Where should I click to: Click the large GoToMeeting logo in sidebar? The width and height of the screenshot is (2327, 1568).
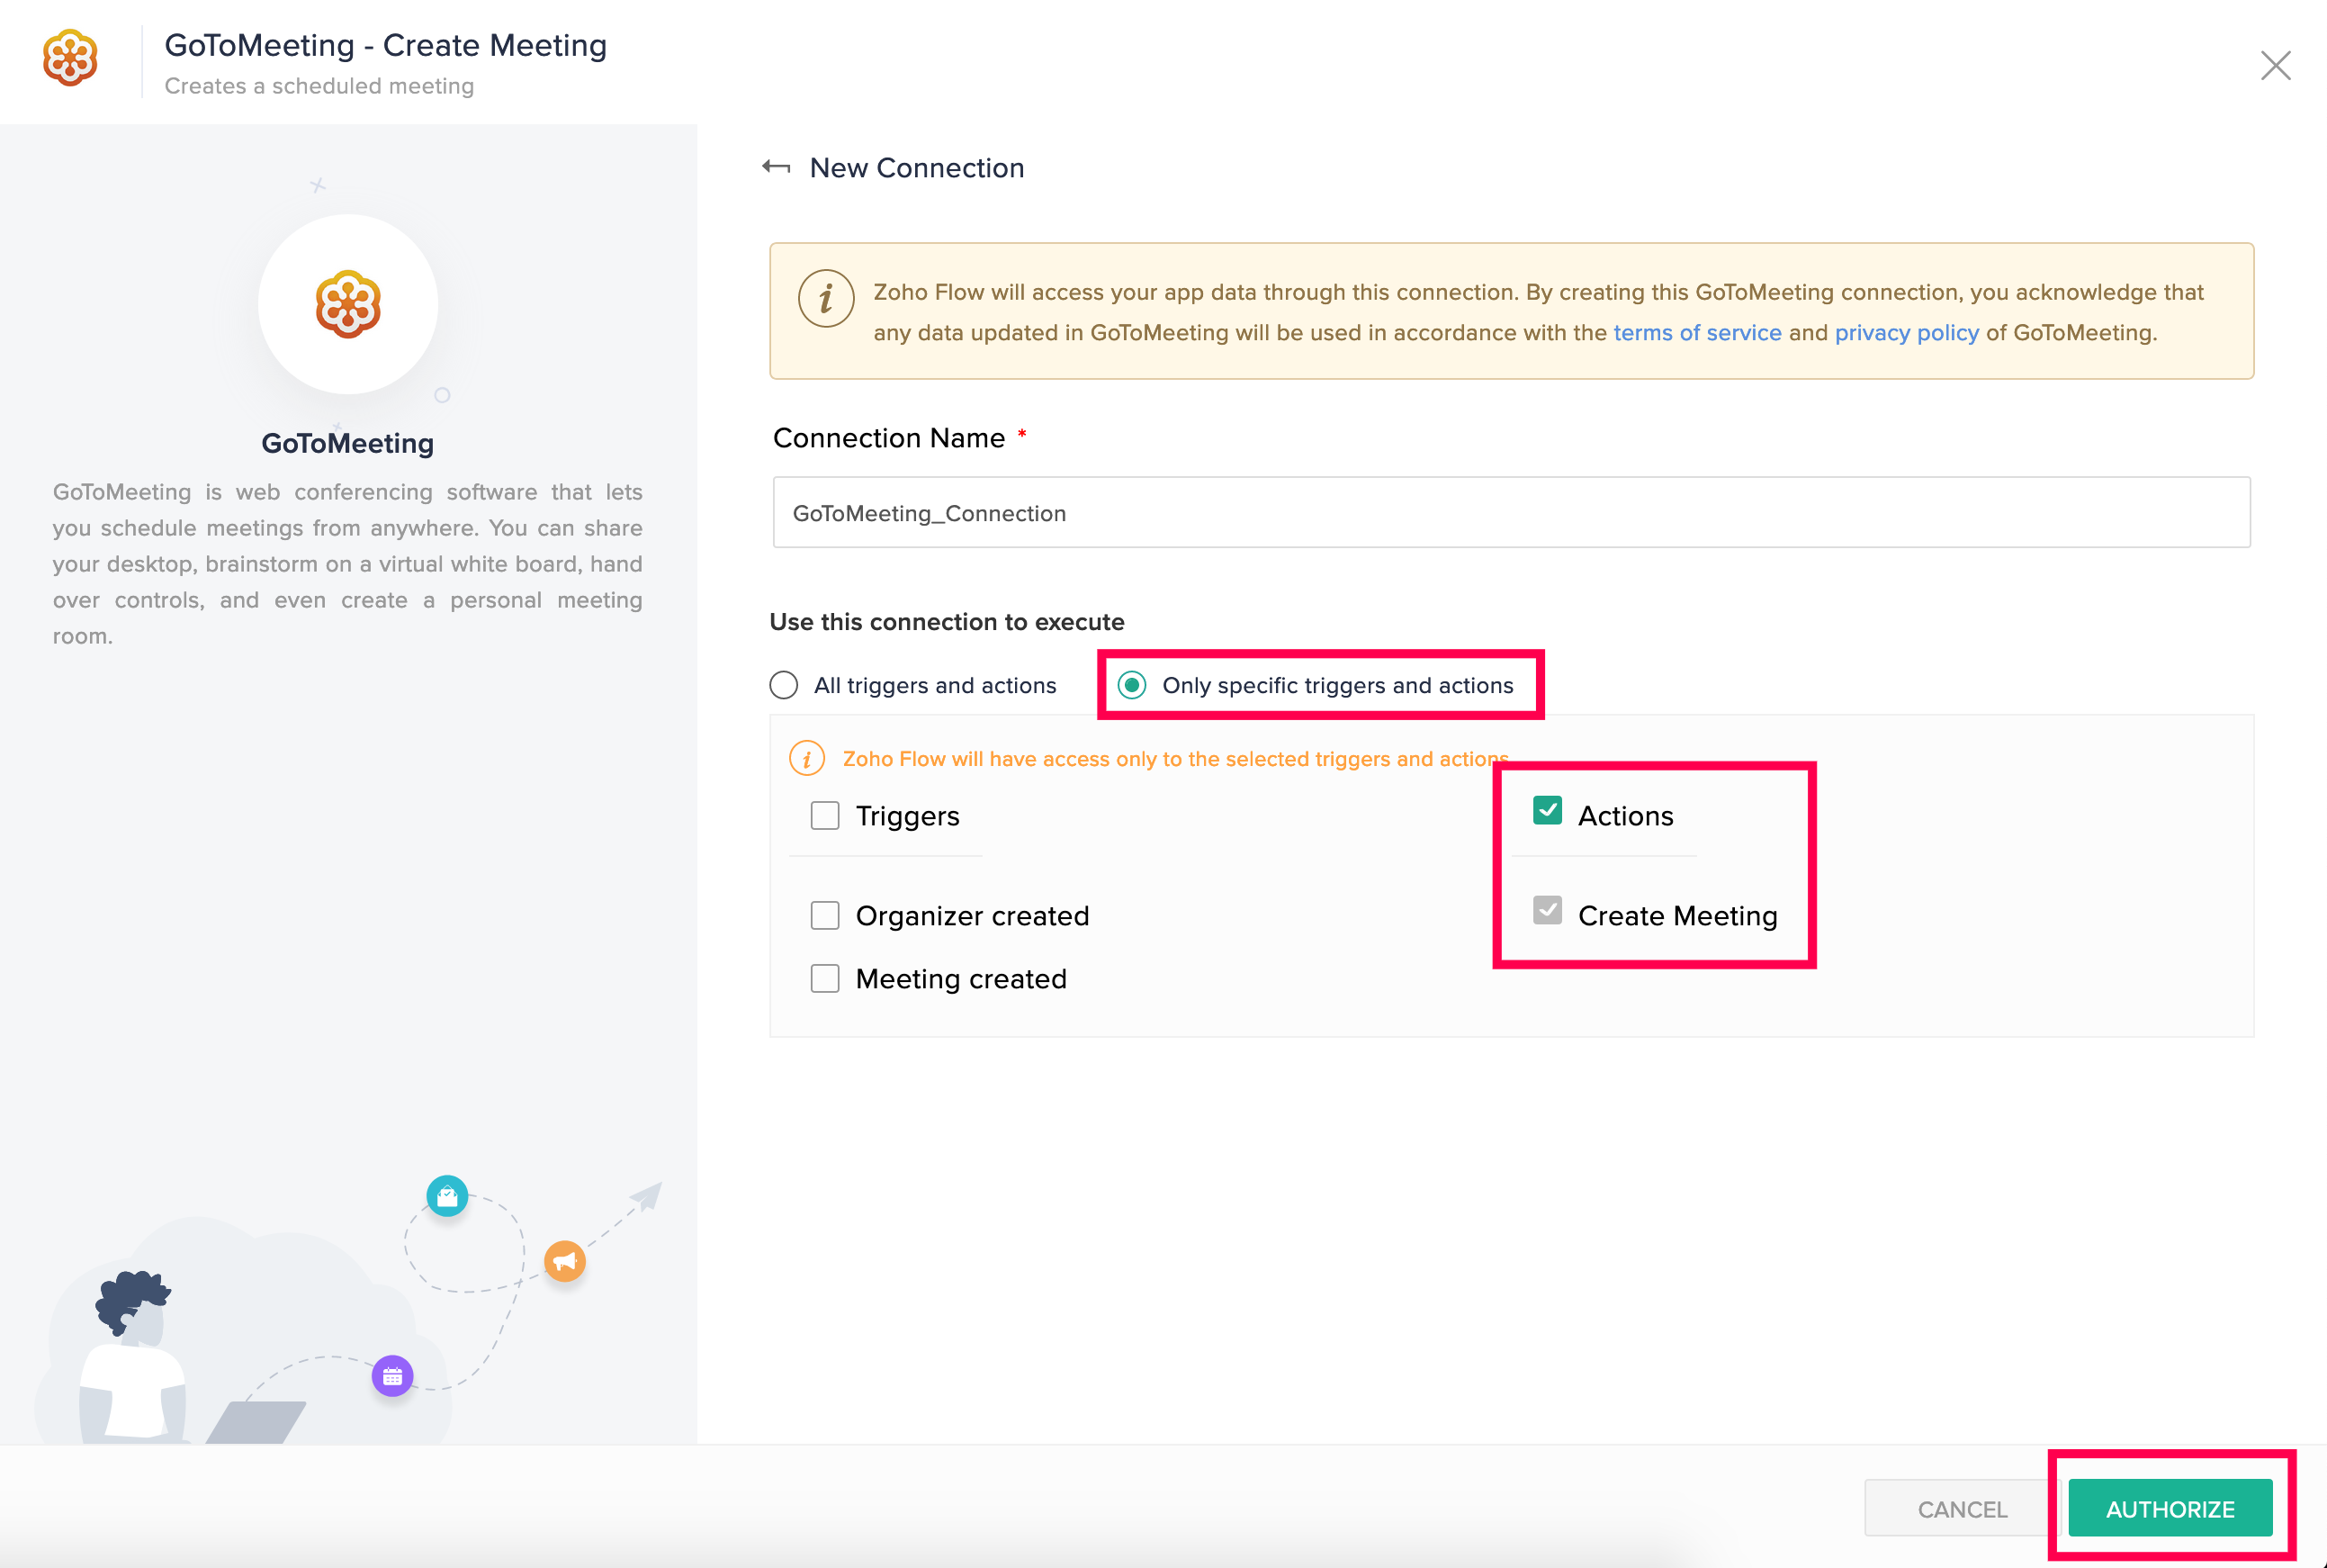coord(348,304)
